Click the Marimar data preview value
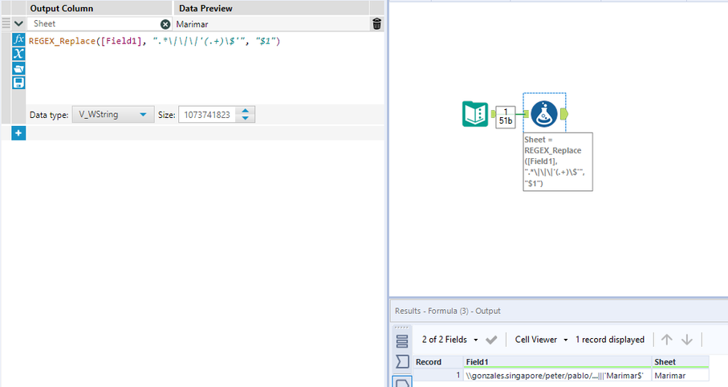This screenshot has height=387, width=728. coord(192,24)
